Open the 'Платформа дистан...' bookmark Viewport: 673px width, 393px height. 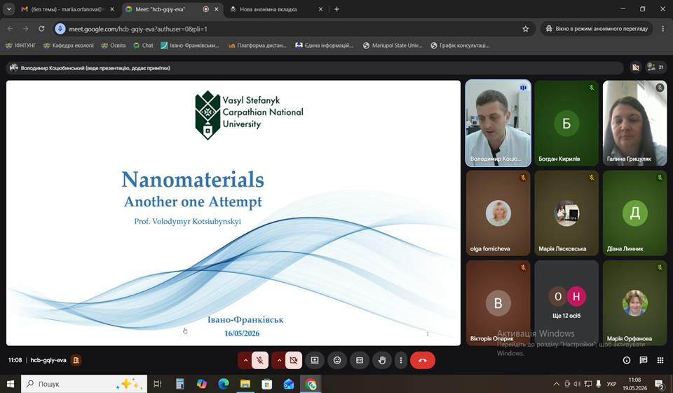click(257, 45)
